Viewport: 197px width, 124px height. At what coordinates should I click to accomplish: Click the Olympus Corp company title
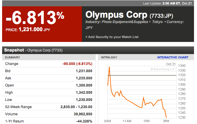[116, 15]
